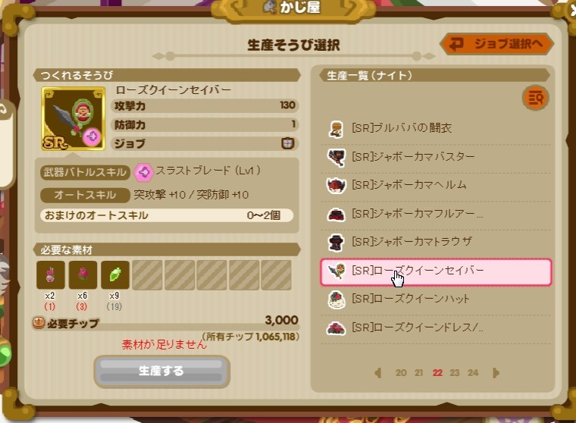The width and height of the screenshot is (576, 423).
Task: Pick [SR]ジャボーカマトラウザ entry
Action: [x=436, y=242]
